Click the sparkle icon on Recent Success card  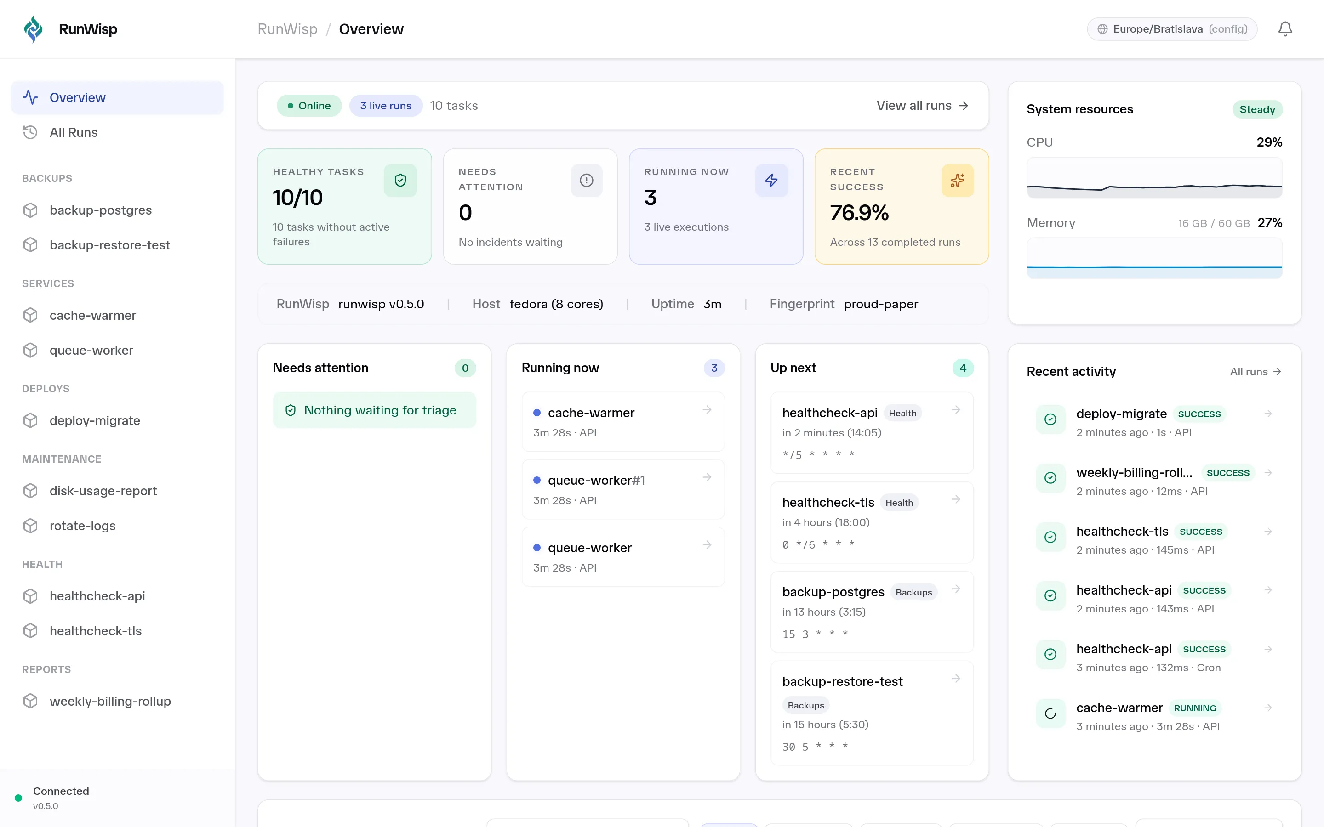(958, 181)
